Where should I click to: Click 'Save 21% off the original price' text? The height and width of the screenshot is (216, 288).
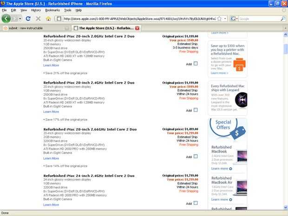click(66, 73)
